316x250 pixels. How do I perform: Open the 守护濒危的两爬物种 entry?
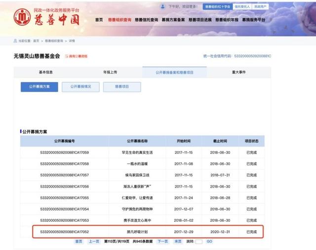pyautogui.click(x=137, y=209)
